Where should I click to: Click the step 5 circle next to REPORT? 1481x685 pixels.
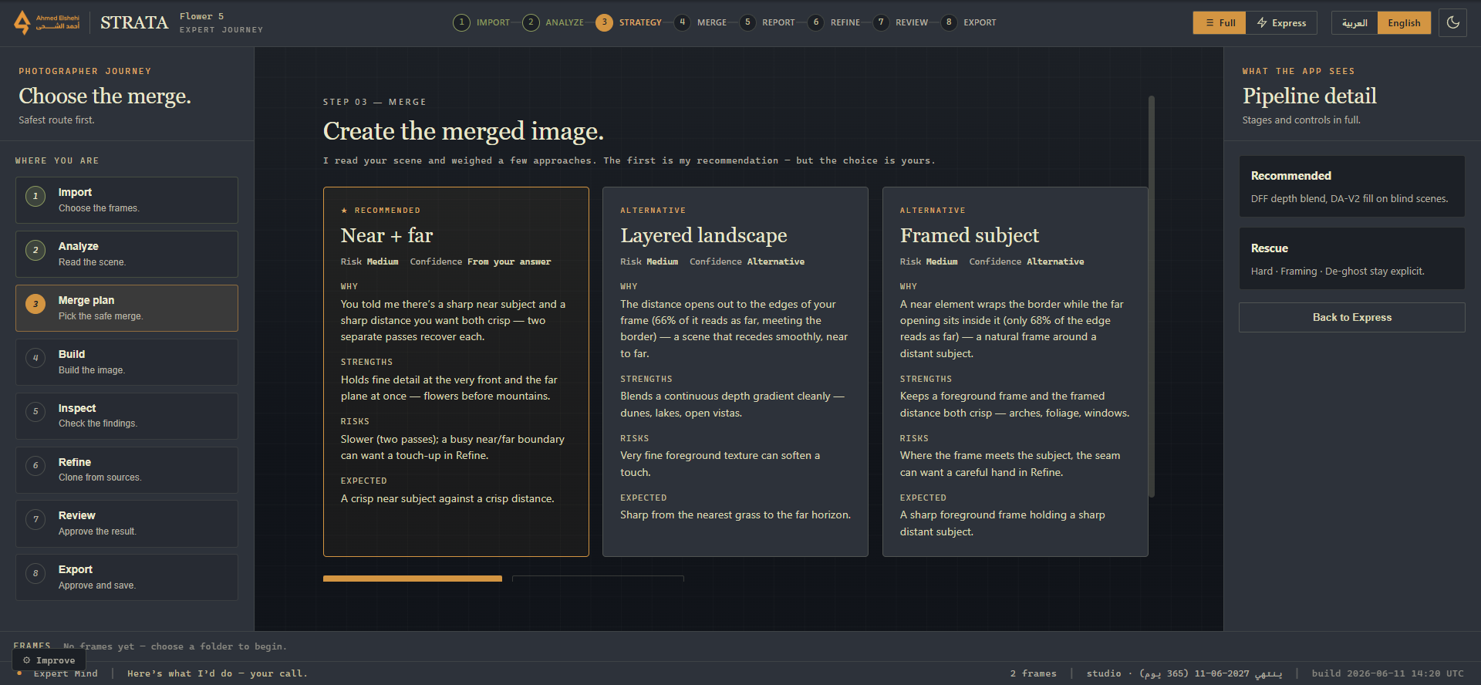(x=747, y=22)
